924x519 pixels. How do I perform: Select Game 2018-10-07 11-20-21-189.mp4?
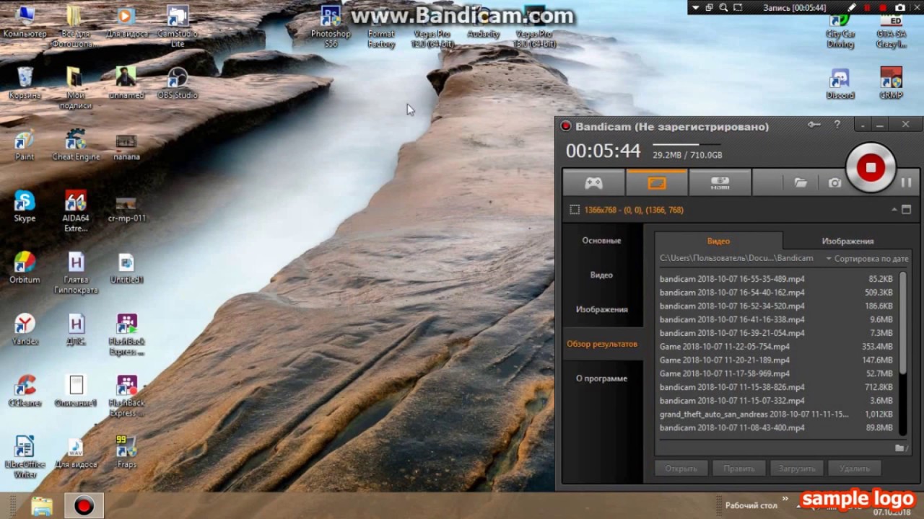point(777,360)
